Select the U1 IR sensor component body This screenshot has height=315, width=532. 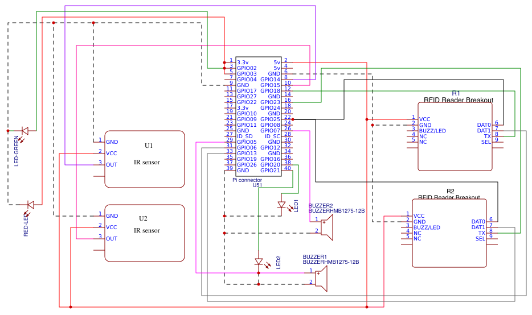145,159
